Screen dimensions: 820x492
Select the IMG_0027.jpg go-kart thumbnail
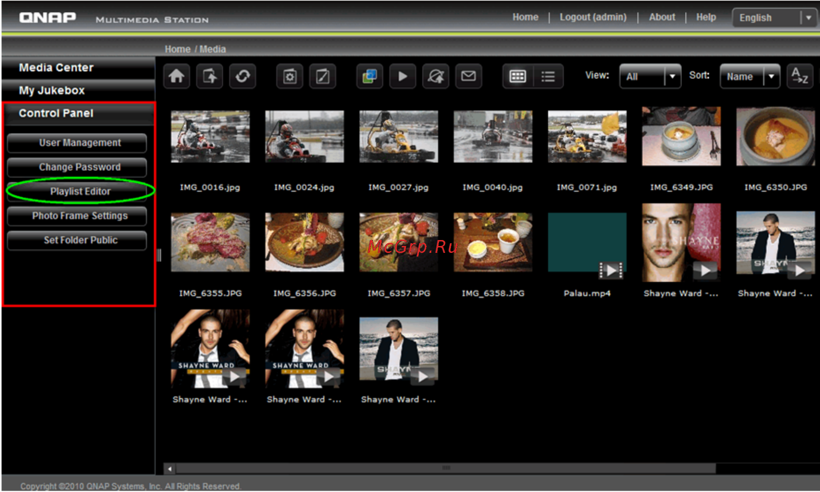click(x=399, y=136)
